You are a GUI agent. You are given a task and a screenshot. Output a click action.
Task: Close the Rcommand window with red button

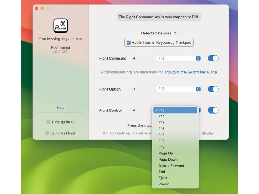(37, 8)
